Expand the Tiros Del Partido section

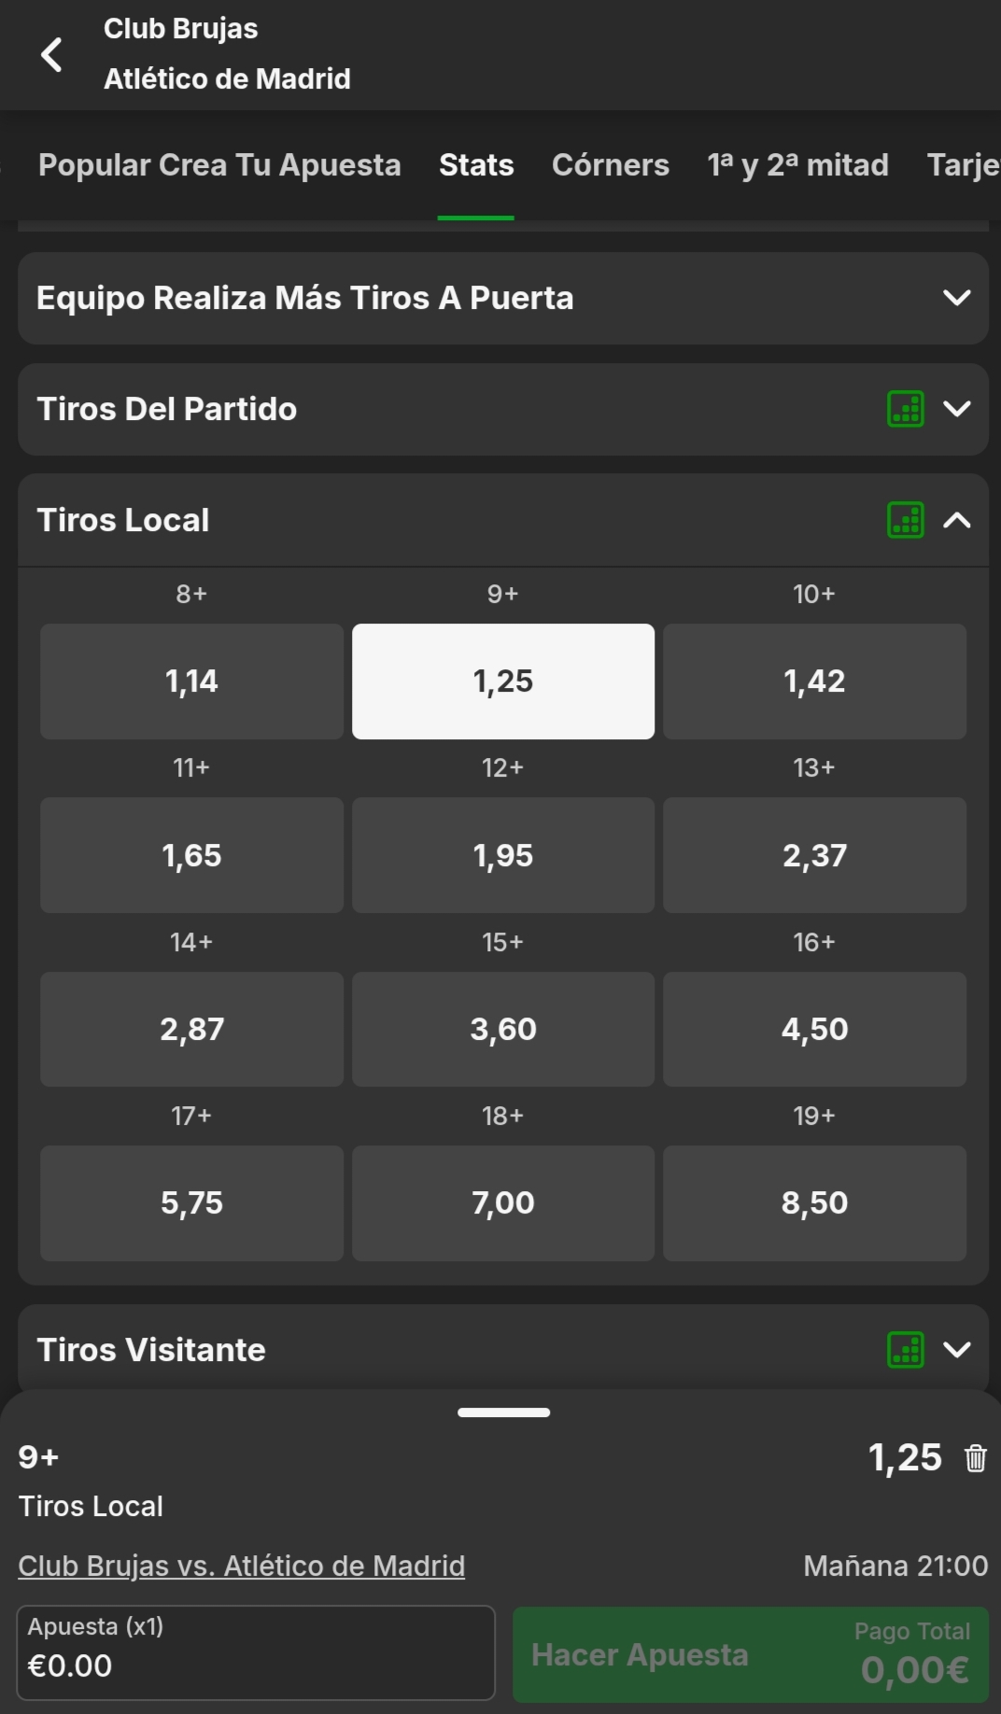pos(957,409)
